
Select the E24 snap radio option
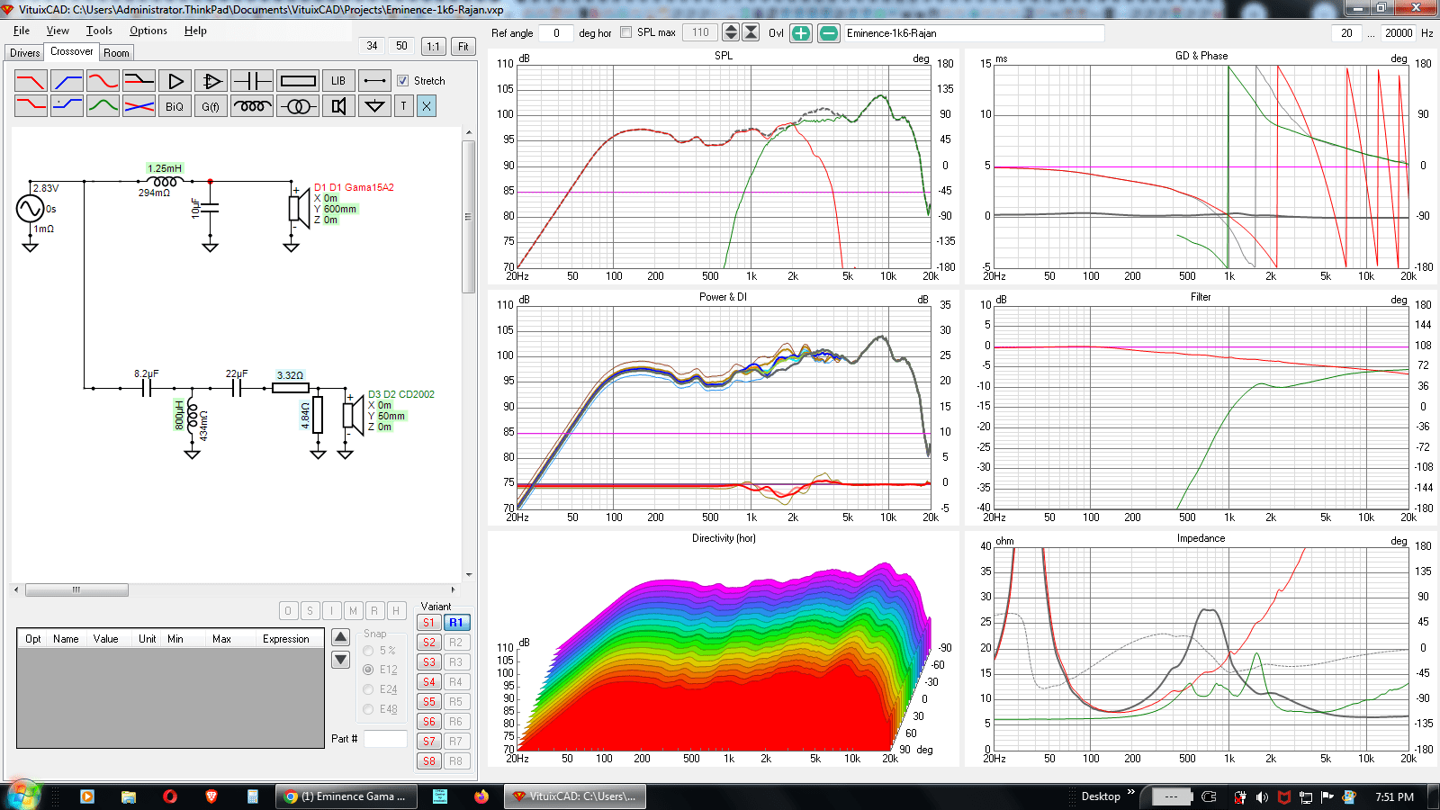[x=368, y=689]
